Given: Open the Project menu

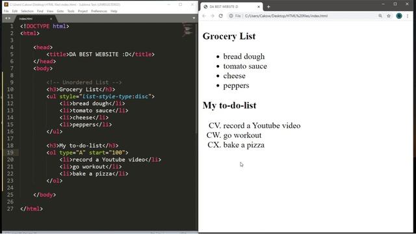Looking at the screenshot, I should 83,11.
